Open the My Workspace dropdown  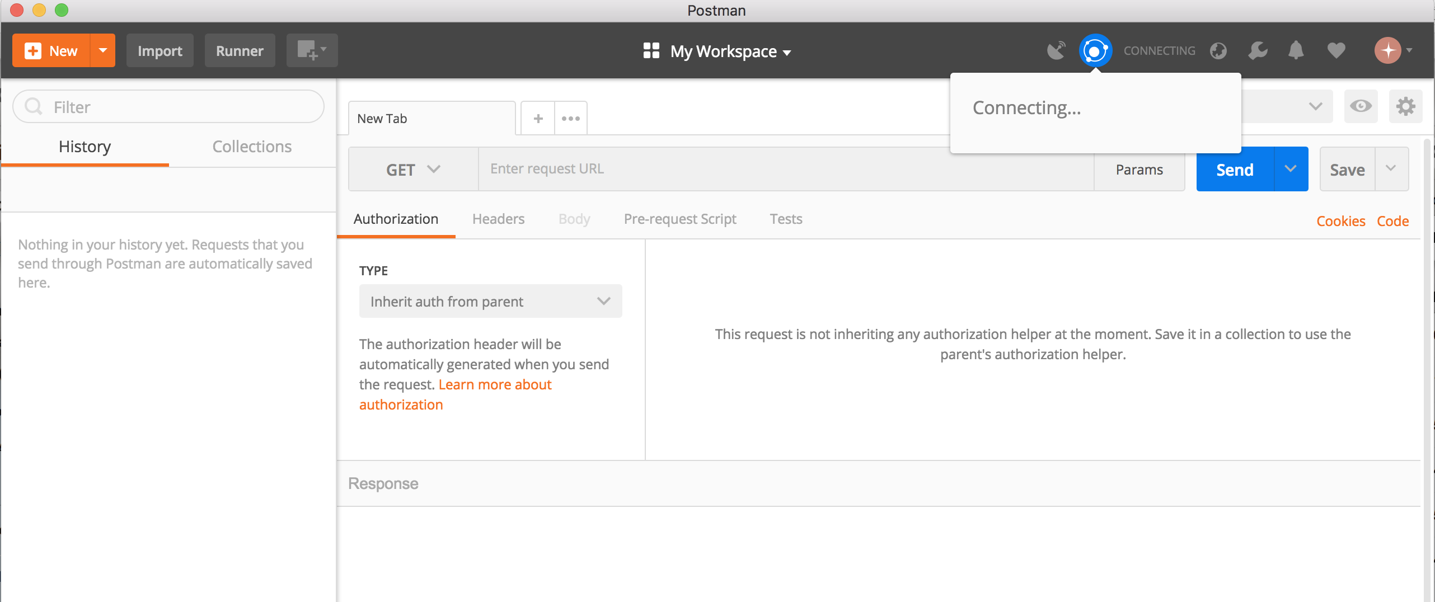pyautogui.click(x=730, y=51)
